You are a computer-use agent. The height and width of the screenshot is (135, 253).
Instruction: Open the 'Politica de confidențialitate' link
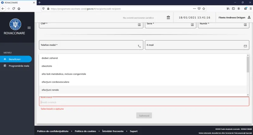click(52, 131)
